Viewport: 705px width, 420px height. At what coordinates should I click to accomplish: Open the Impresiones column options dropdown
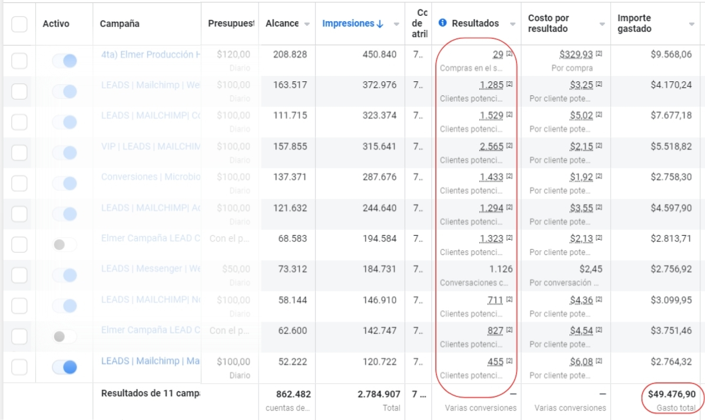click(396, 24)
